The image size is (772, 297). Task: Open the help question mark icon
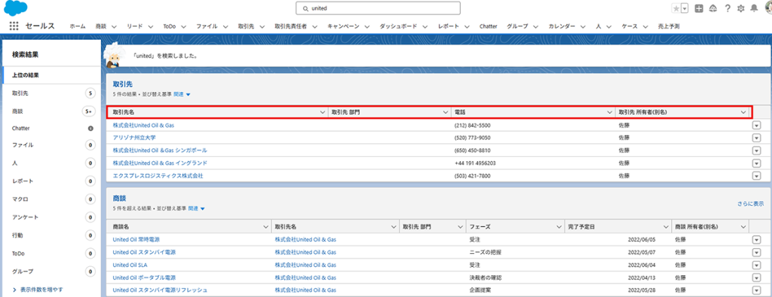(728, 8)
